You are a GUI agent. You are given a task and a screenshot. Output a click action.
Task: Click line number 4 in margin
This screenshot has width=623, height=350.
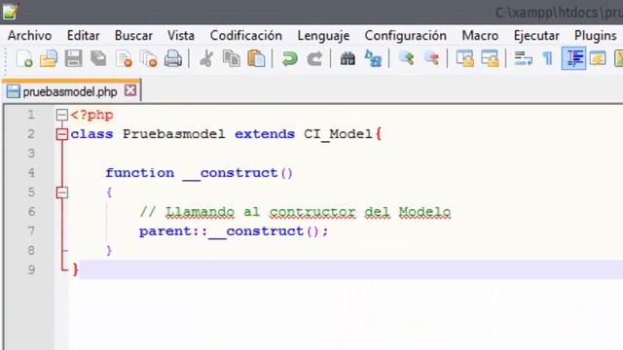point(31,173)
